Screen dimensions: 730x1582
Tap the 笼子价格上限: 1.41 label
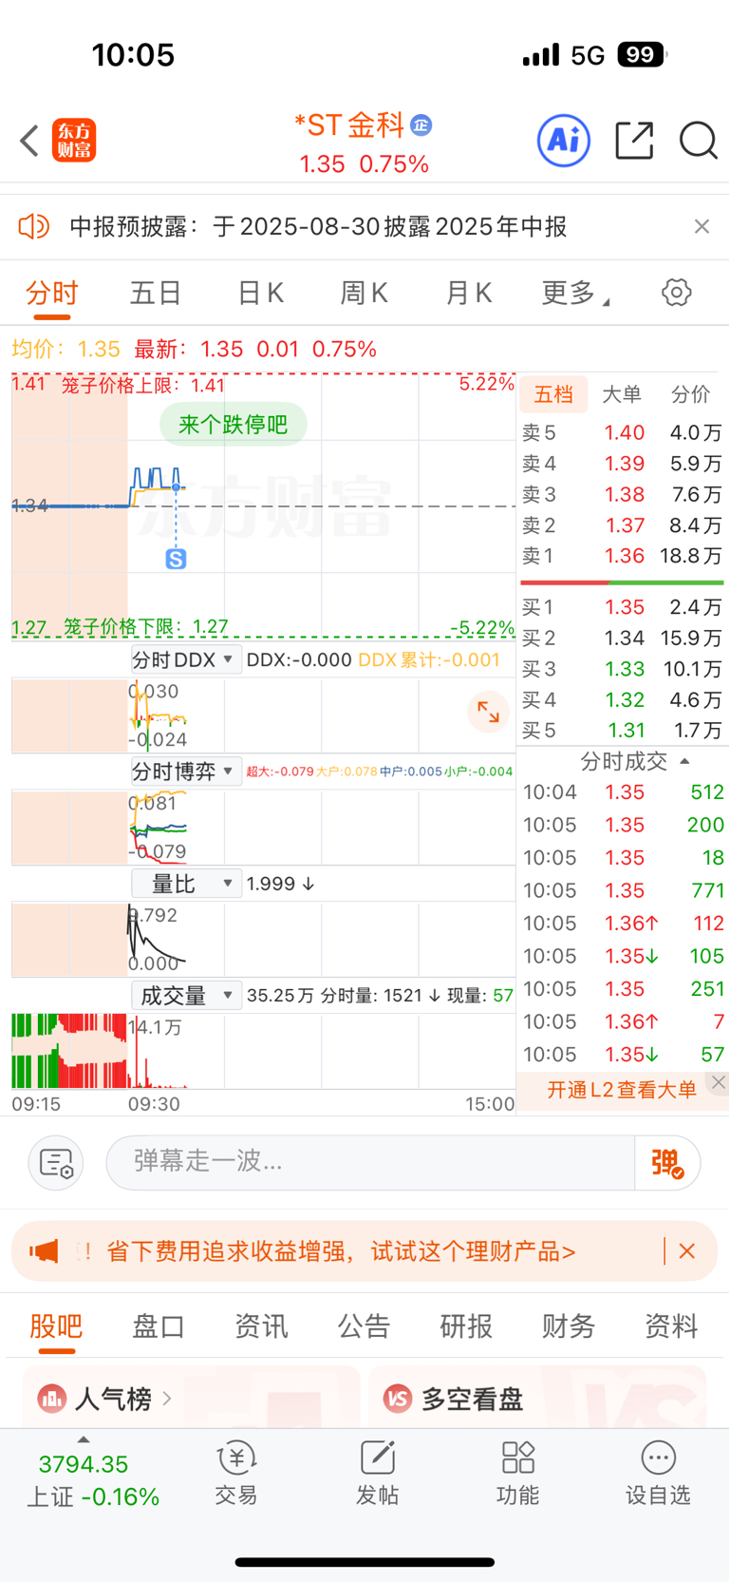(x=143, y=386)
